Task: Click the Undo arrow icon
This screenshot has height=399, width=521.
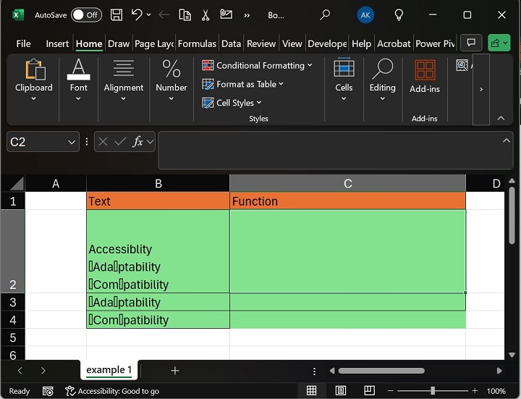Action: click(137, 14)
